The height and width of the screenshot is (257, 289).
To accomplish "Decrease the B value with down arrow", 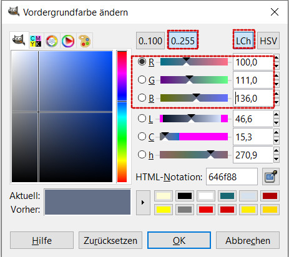I will click(x=277, y=102).
